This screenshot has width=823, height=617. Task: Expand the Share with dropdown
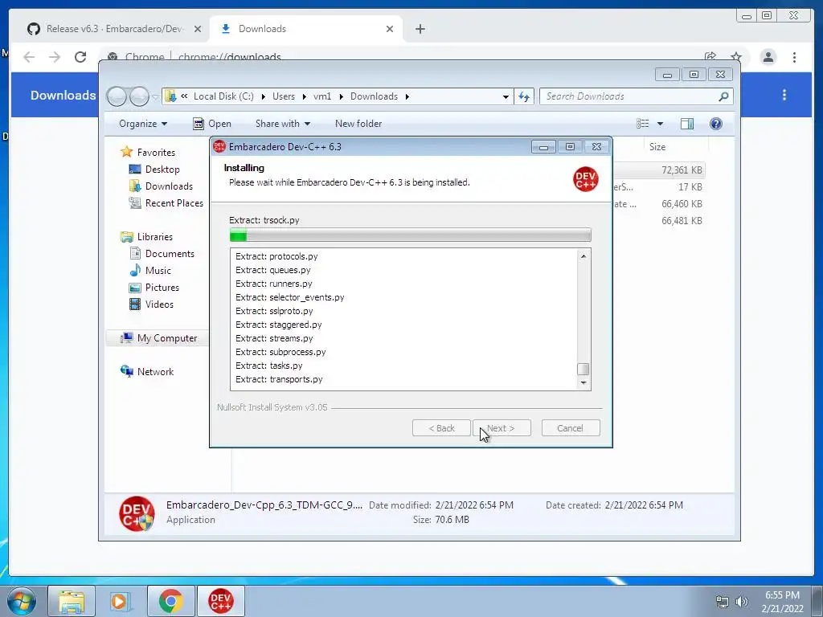[x=282, y=124]
